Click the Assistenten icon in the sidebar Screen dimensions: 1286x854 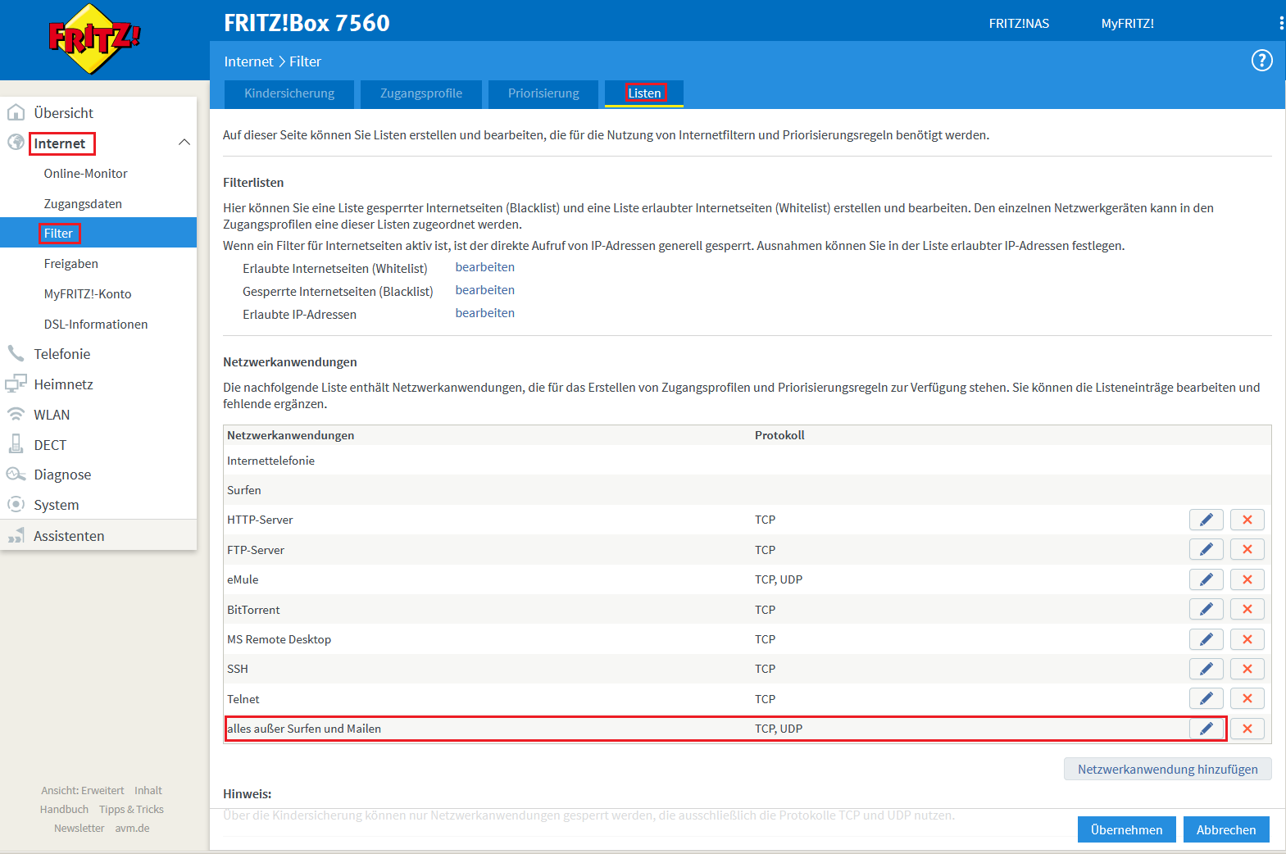[x=16, y=535]
